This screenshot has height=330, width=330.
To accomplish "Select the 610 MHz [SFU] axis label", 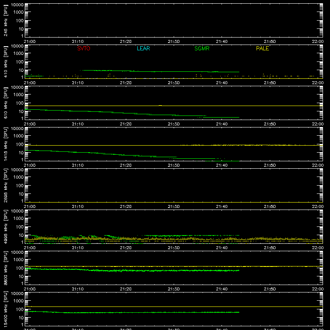I will [x=5, y=103].
